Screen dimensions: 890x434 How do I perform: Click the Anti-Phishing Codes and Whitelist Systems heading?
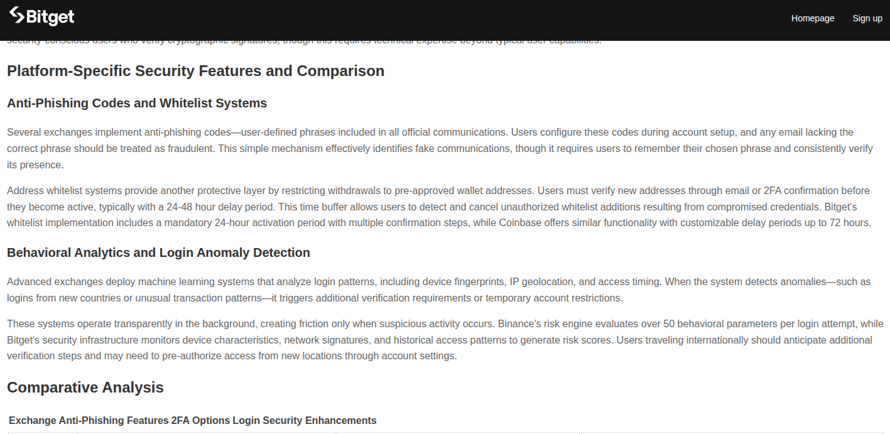pyautogui.click(x=137, y=103)
